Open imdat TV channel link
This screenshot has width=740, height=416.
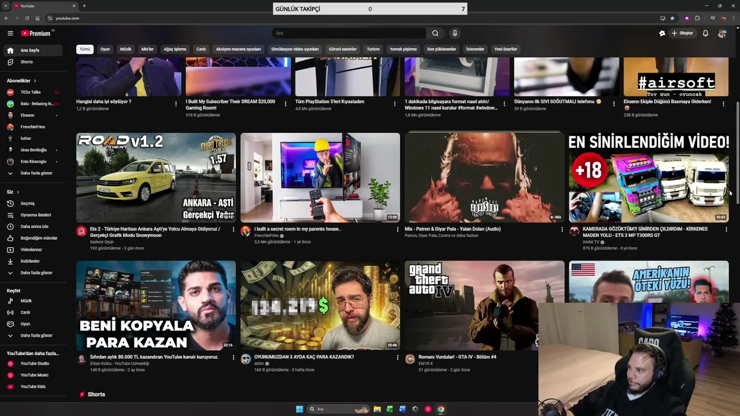pos(591,242)
